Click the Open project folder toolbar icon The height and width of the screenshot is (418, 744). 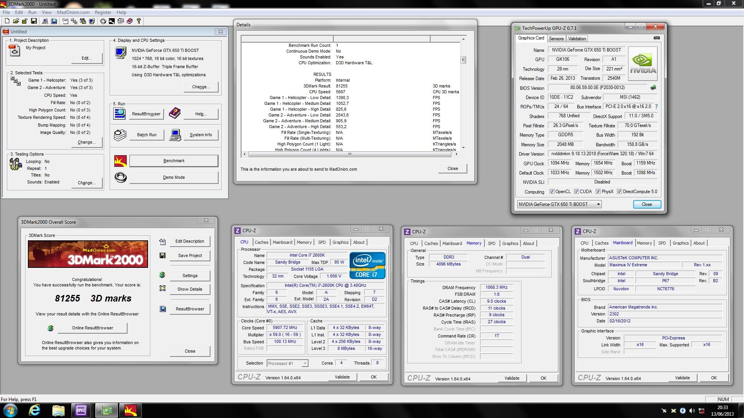(16, 21)
